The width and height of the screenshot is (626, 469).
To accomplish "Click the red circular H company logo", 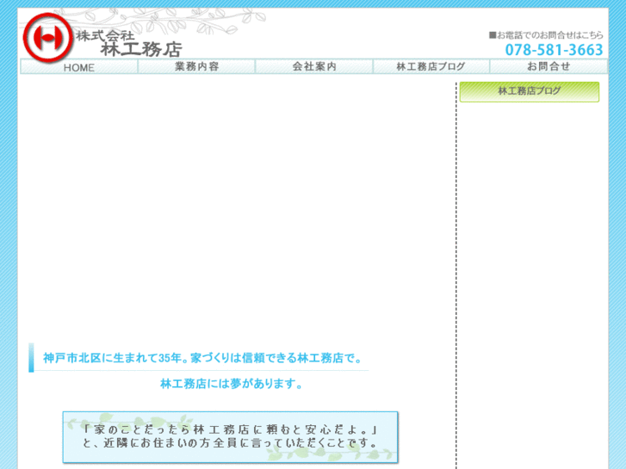I will tap(48, 38).
